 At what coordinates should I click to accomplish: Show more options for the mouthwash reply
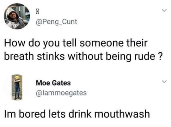coord(164,81)
